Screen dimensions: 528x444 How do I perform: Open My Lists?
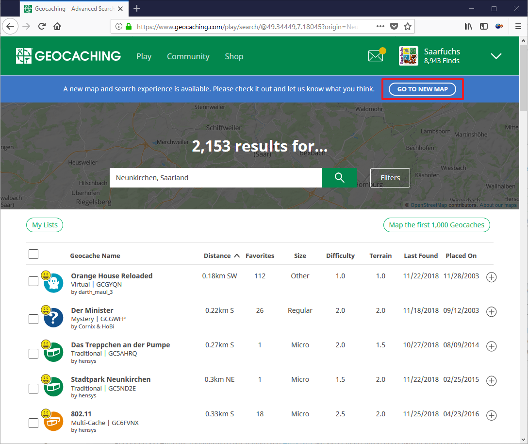click(45, 225)
